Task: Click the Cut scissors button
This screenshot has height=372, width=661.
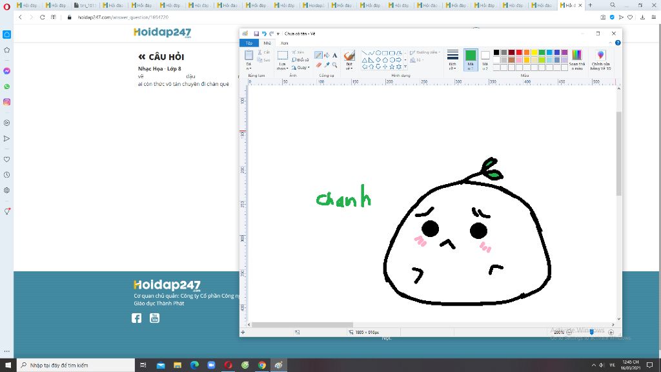Action: (263, 52)
